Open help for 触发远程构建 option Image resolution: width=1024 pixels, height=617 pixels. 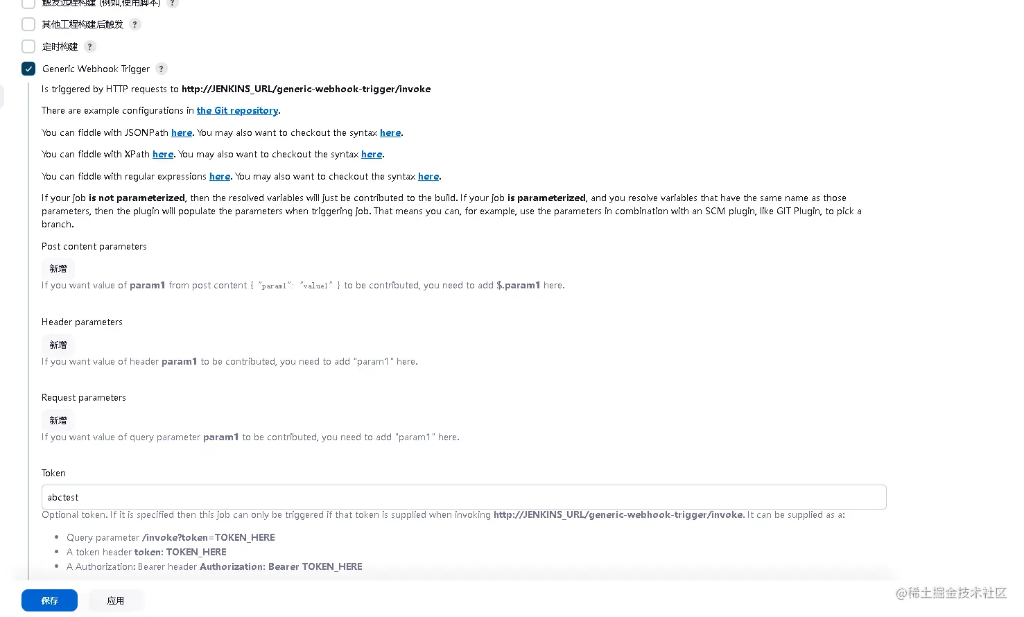[173, 3]
